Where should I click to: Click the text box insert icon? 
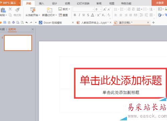coord(160,9)
